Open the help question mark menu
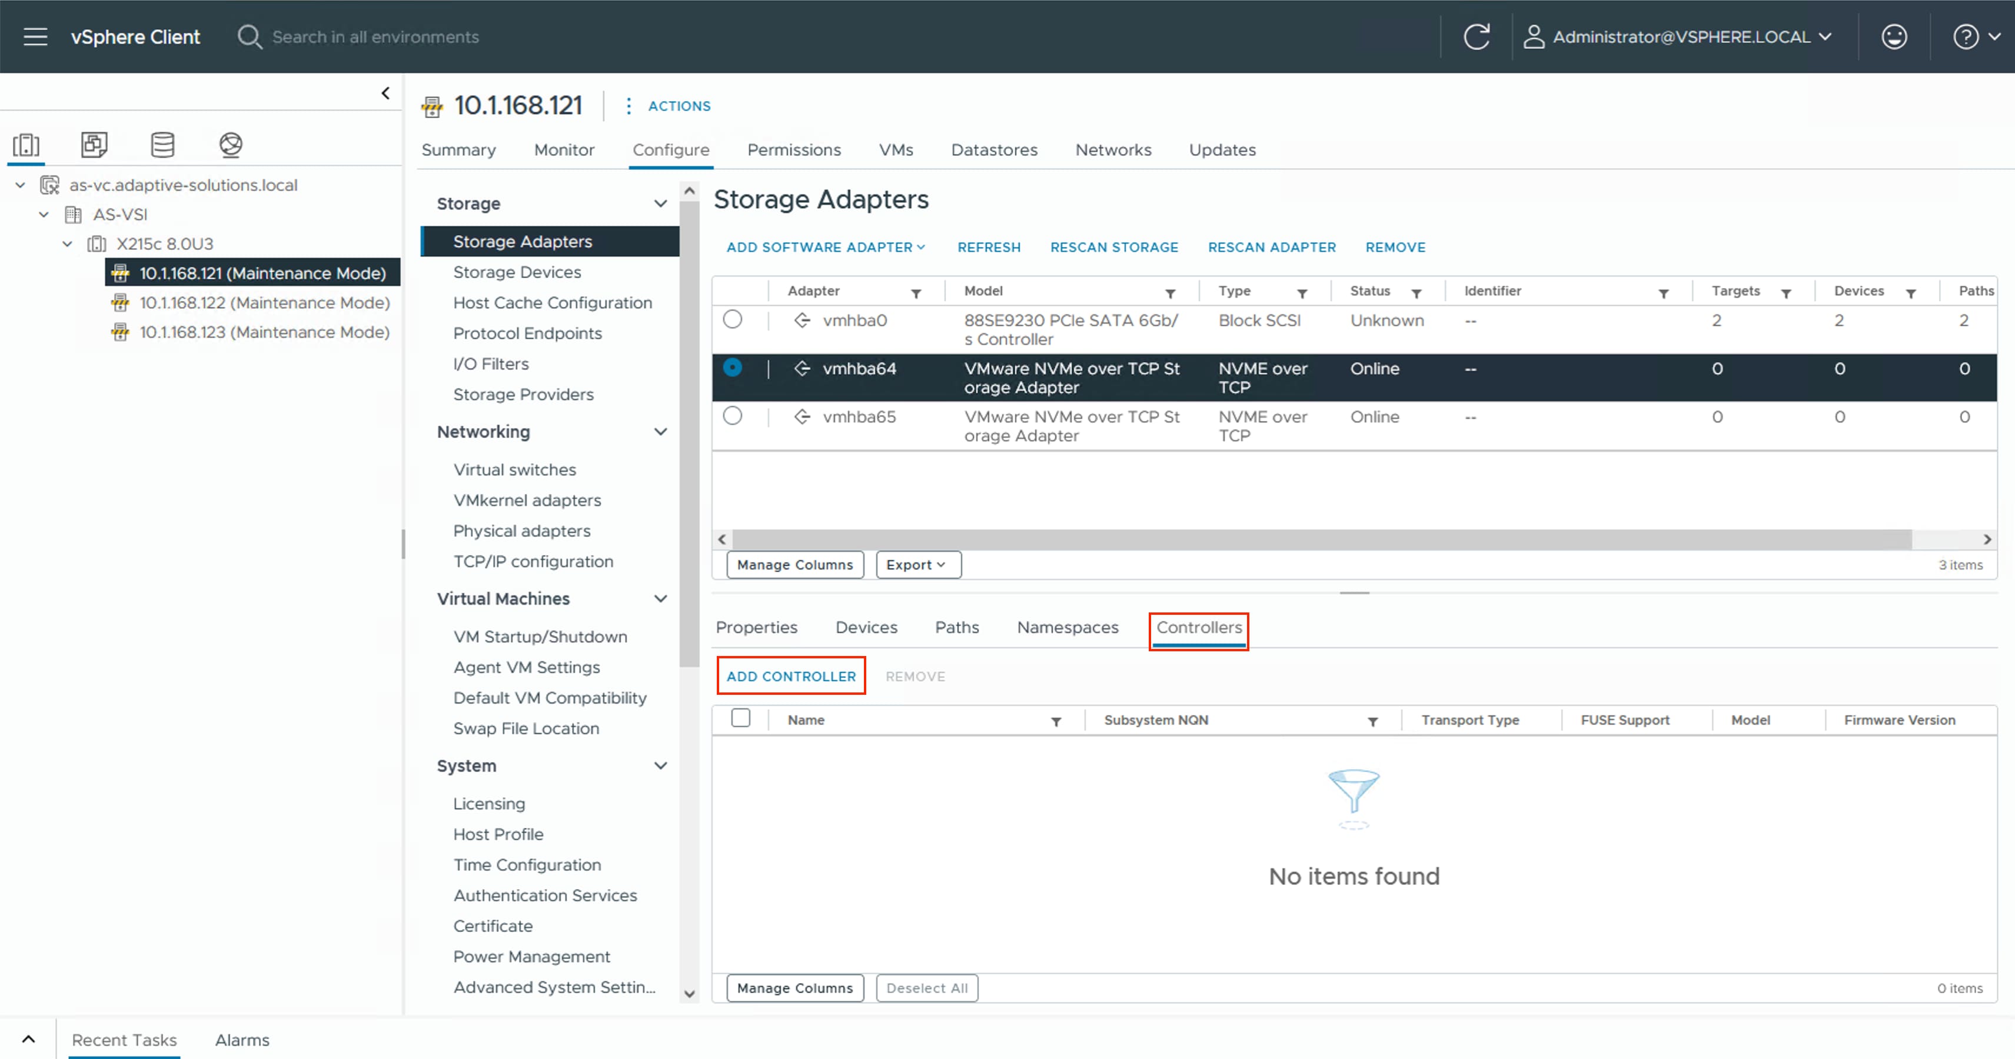2015x1059 pixels. coord(1966,36)
